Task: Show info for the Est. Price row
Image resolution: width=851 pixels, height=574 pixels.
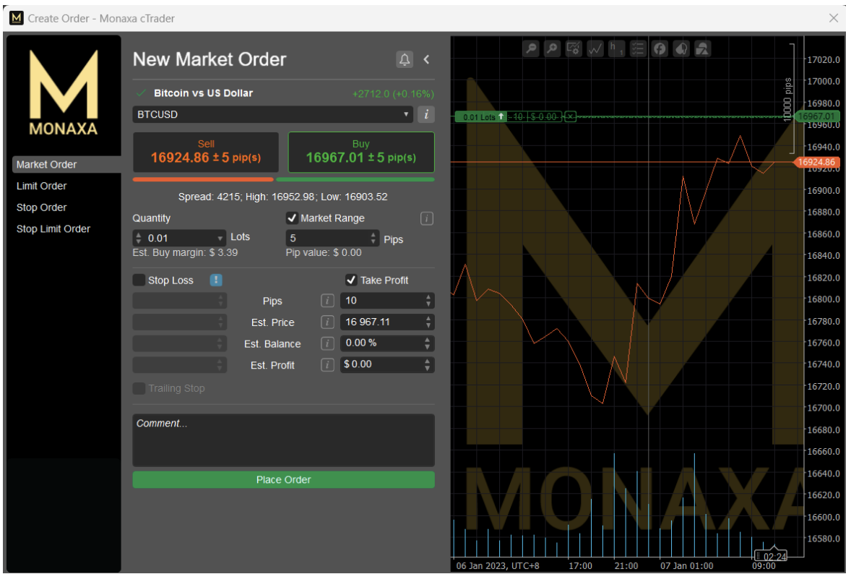Action: 327,322
